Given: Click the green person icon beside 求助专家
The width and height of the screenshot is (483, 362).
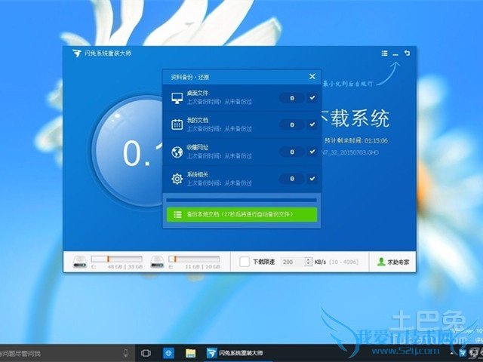Looking at the screenshot, I should 381,262.
